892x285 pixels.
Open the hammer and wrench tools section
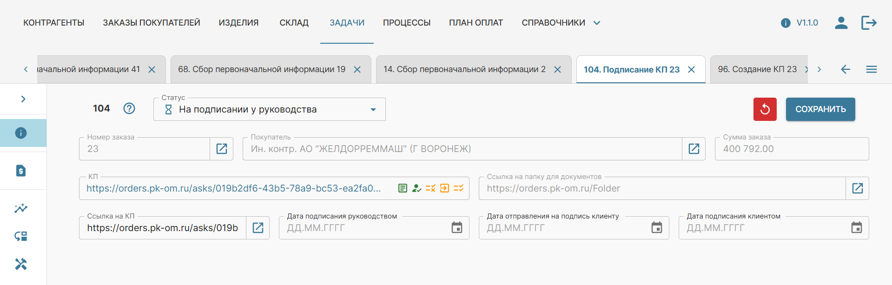pos(21,264)
